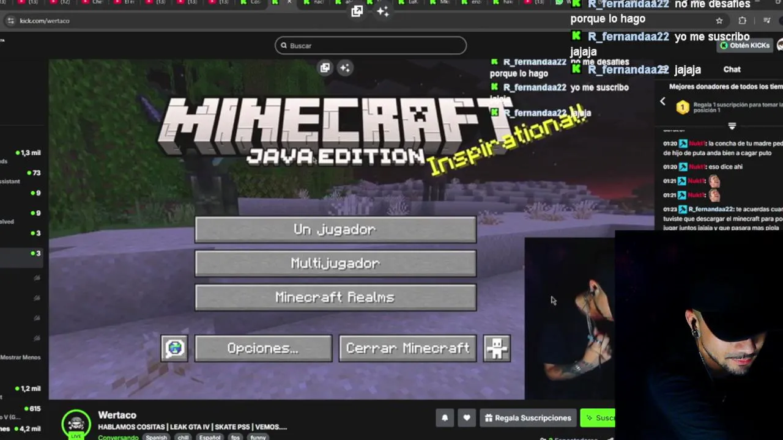
Task: Open the Wertaco channel name link
Action: 117,415
